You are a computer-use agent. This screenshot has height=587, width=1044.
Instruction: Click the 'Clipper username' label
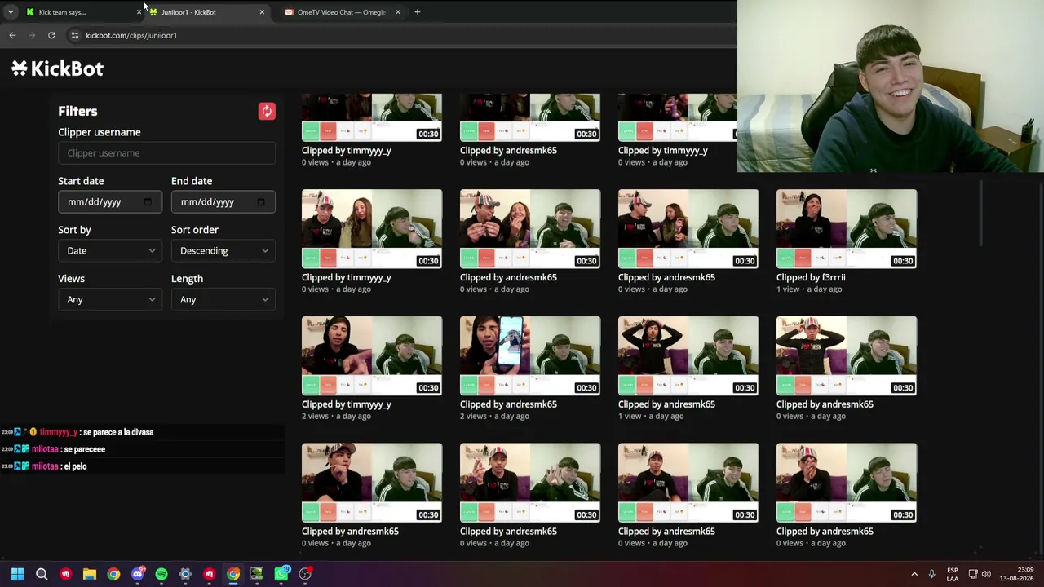100,132
